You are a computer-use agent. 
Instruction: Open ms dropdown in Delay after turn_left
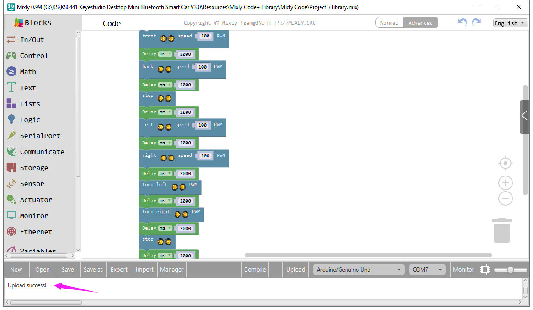165,201
